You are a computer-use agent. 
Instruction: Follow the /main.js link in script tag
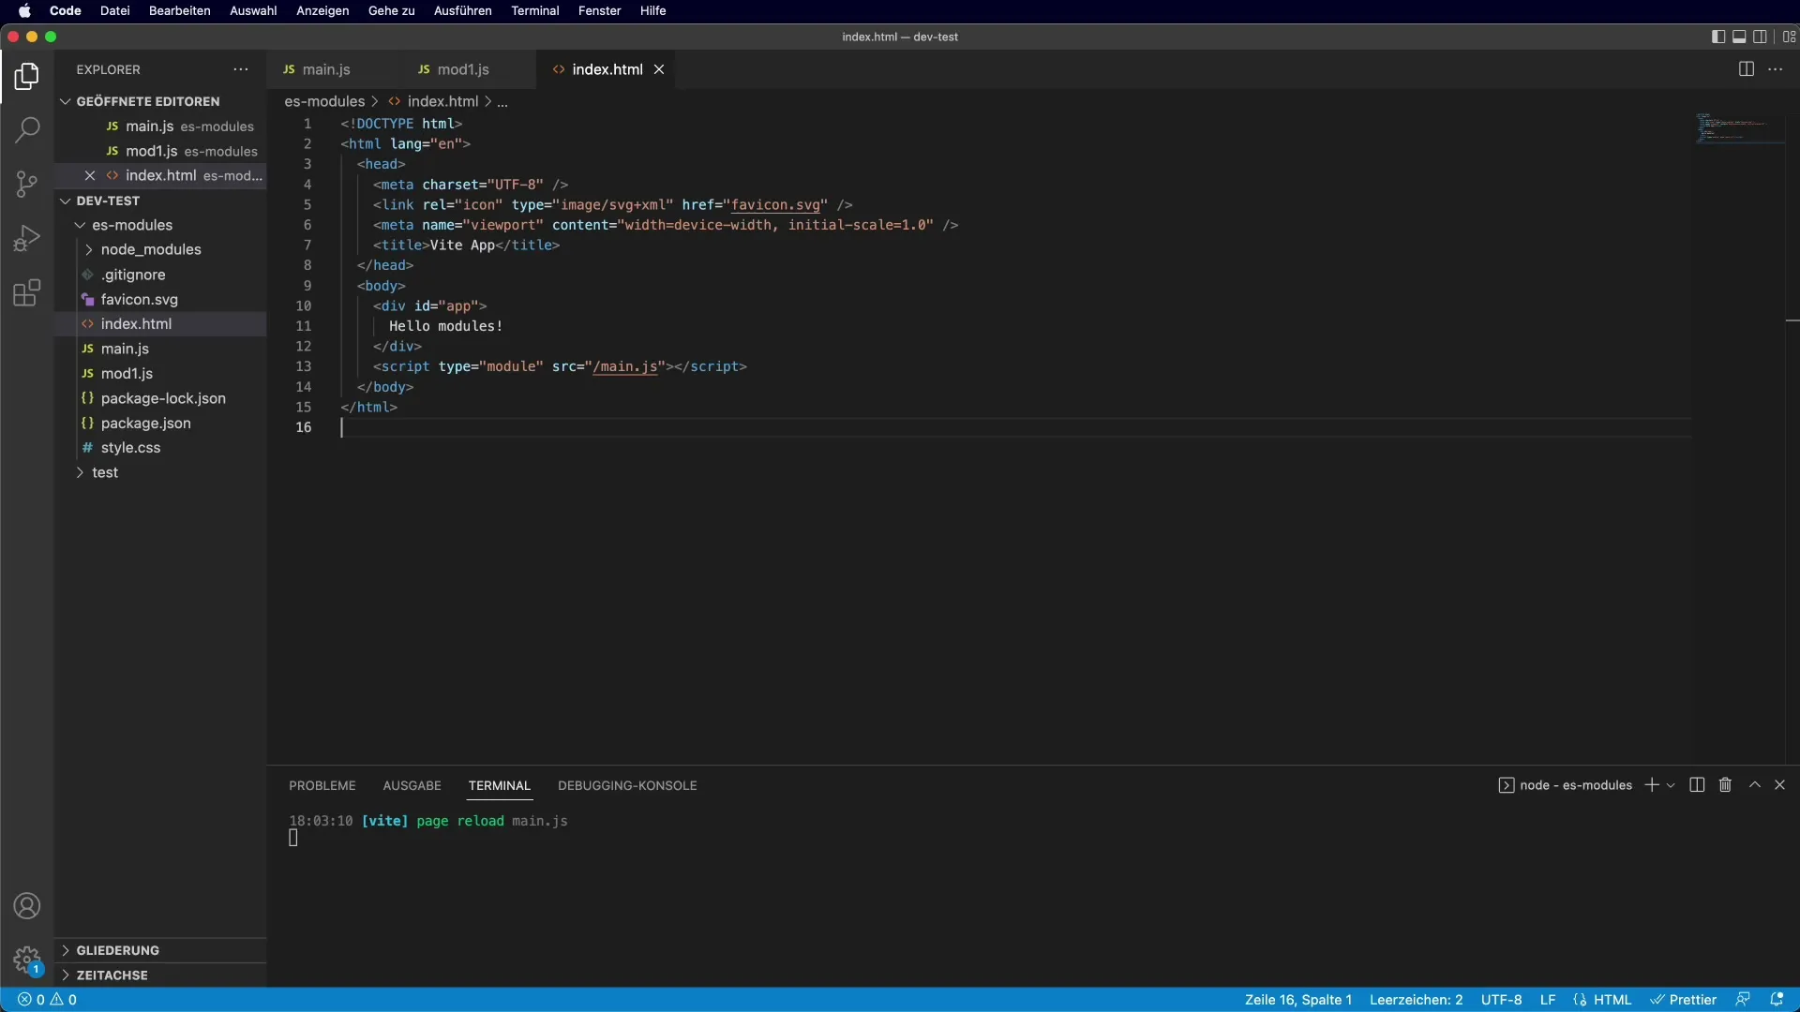[x=625, y=366]
